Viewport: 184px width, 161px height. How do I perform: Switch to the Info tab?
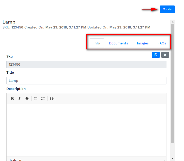tap(97, 43)
